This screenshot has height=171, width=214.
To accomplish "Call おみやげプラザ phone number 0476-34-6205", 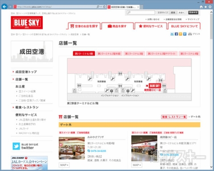I will point(99,151).
